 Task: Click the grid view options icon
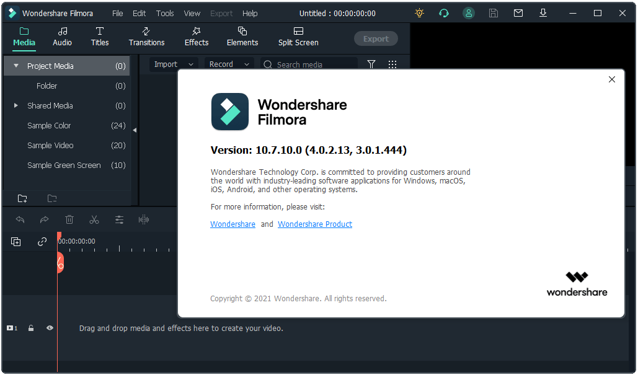(392, 64)
